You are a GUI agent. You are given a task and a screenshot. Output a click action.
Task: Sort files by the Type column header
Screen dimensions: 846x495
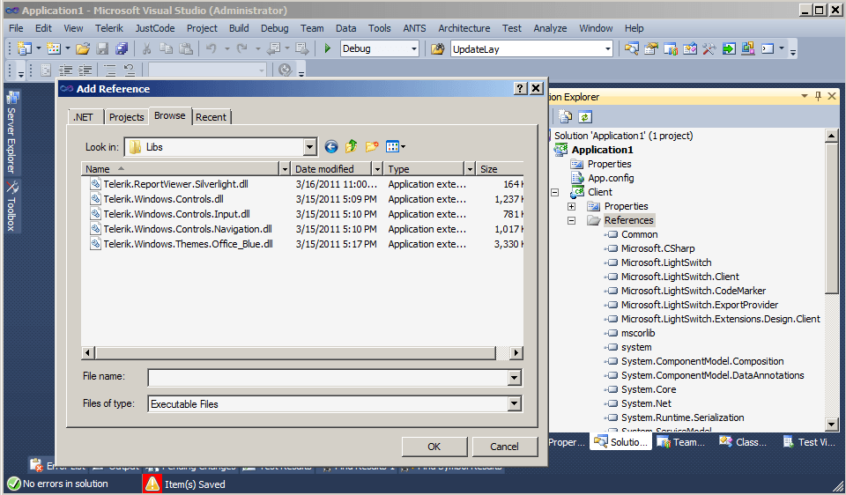[425, 169]
